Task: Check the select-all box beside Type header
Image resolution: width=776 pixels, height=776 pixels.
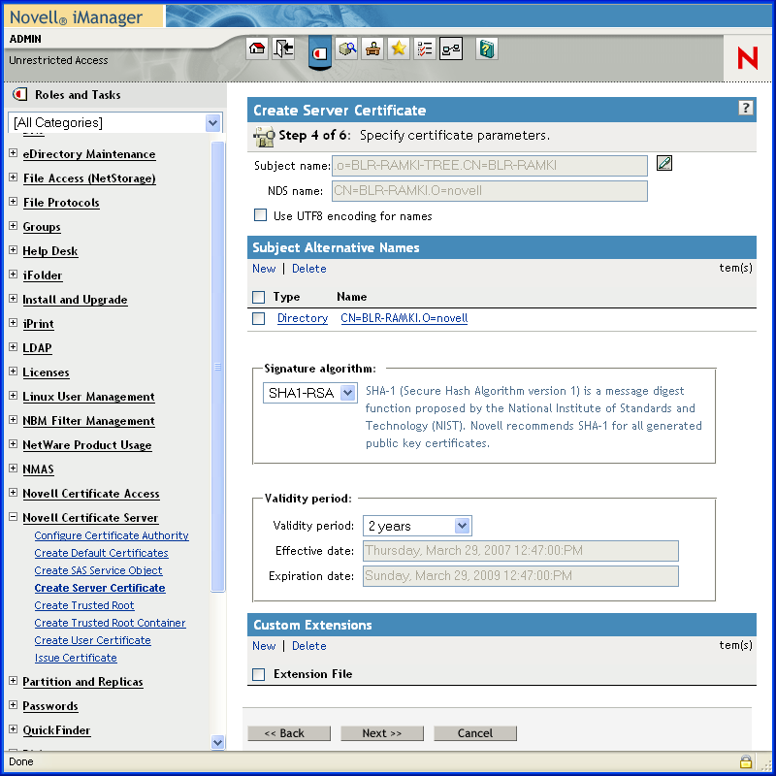Action: pos(258,297)
